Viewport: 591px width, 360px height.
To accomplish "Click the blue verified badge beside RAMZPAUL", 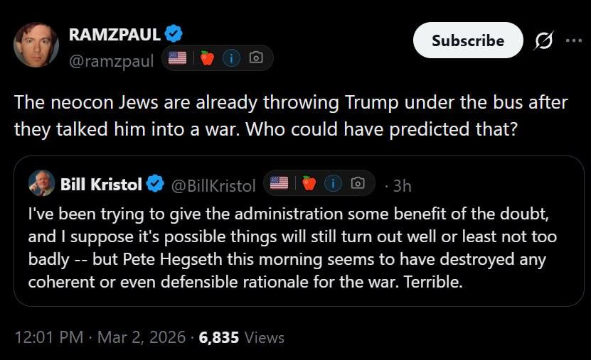I will click(174, 33).
